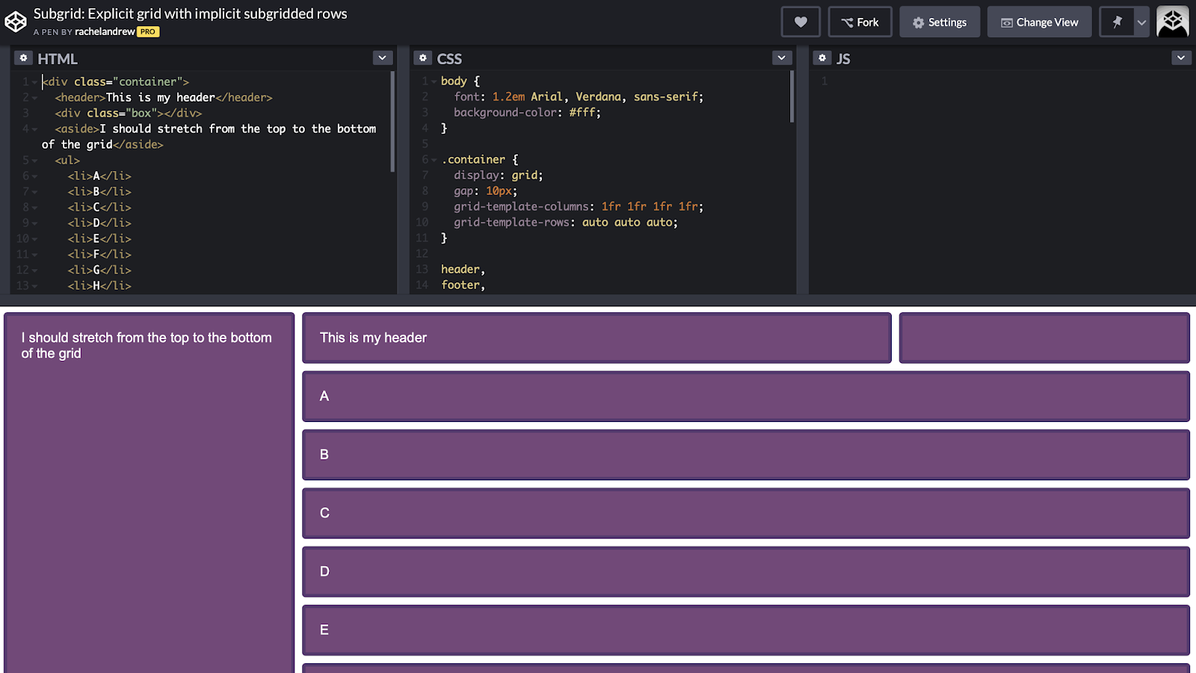Click the PRO badge next to rachelandrew
The image size is (1196, 673).
(147, 31)
